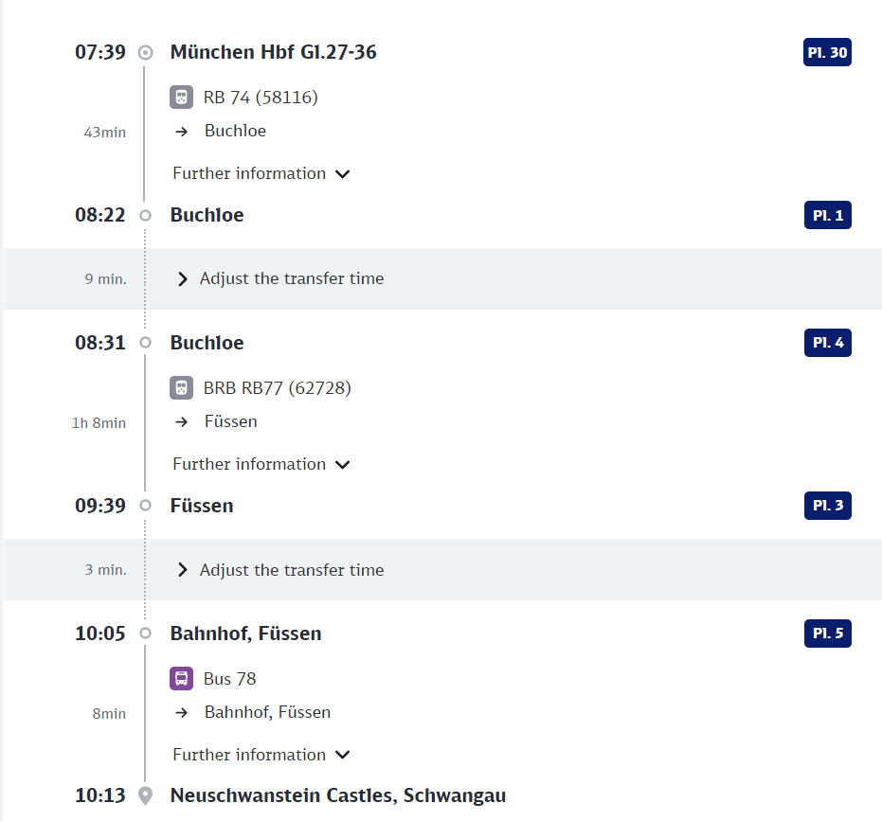The height and width of the screenshot is (821, 882).
Task: Click the RB 74 (58116) train label
Action: tap(261, 98)
